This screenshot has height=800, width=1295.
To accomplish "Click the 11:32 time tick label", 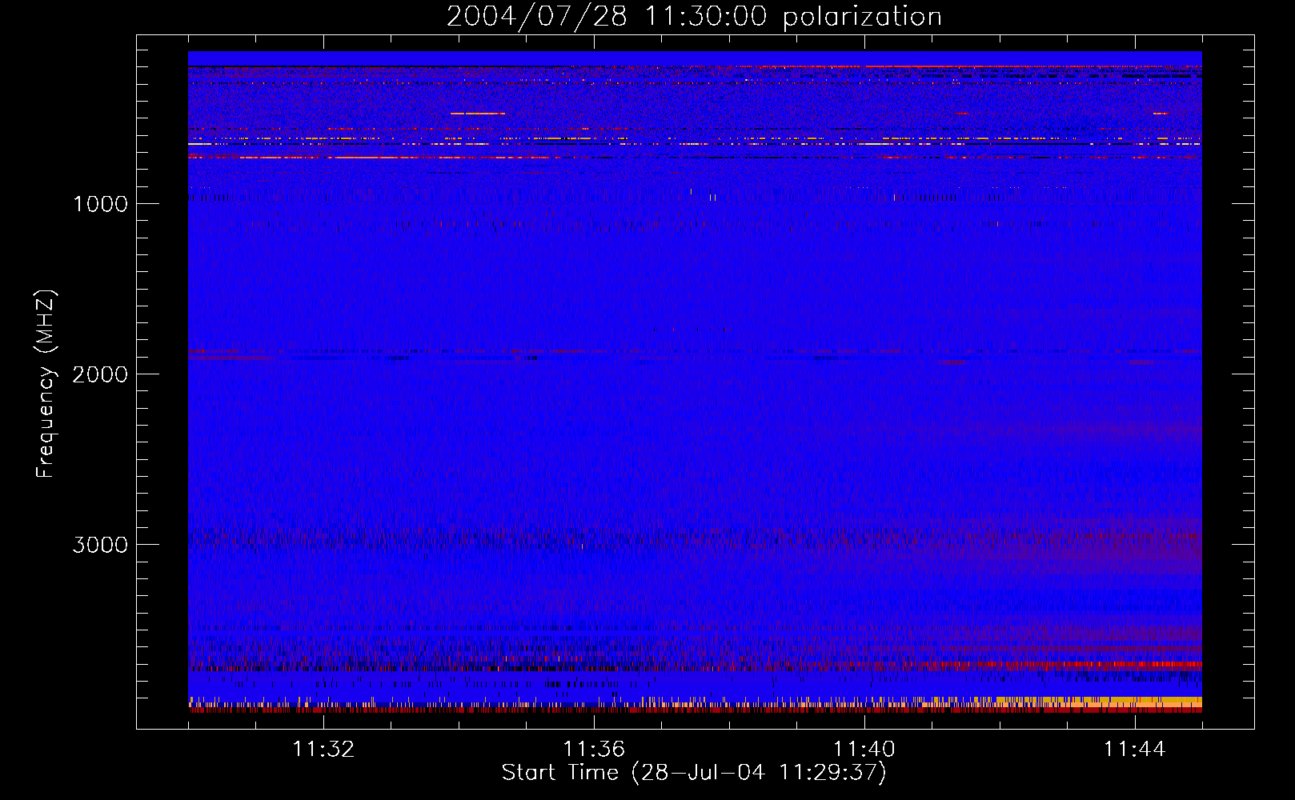I will [x=323, y=750].
